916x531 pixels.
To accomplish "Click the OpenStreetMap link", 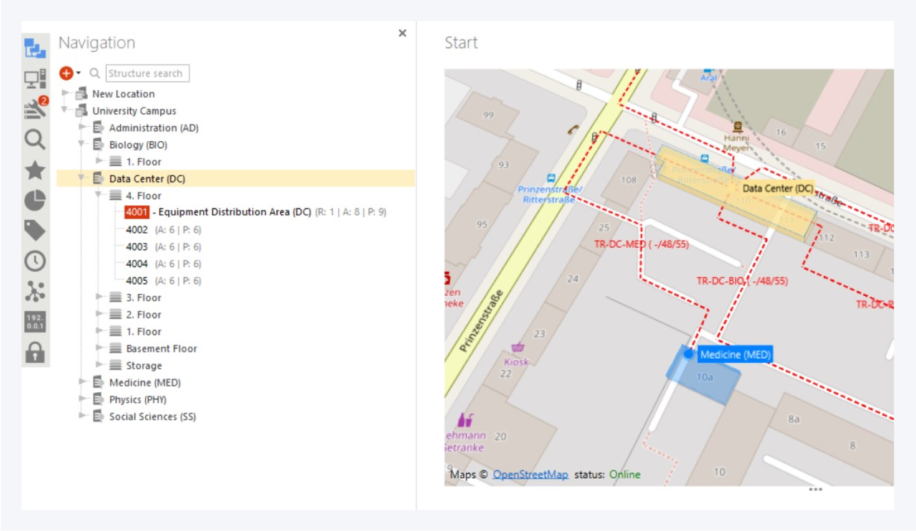I will coord(530,474).
